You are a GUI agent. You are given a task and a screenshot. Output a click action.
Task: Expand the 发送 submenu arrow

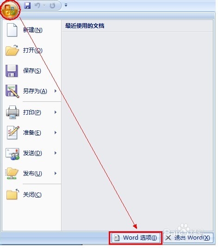(x=56, y=153)
